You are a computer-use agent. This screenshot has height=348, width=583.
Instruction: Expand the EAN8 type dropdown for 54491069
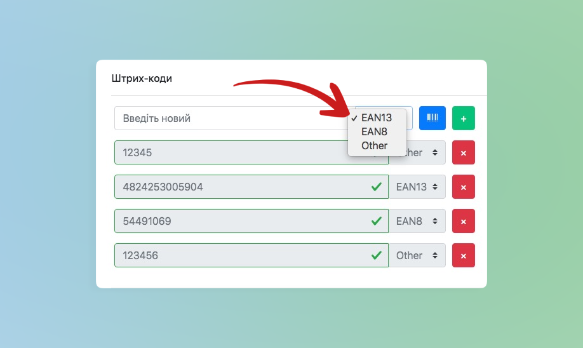[x=417, y=221]
